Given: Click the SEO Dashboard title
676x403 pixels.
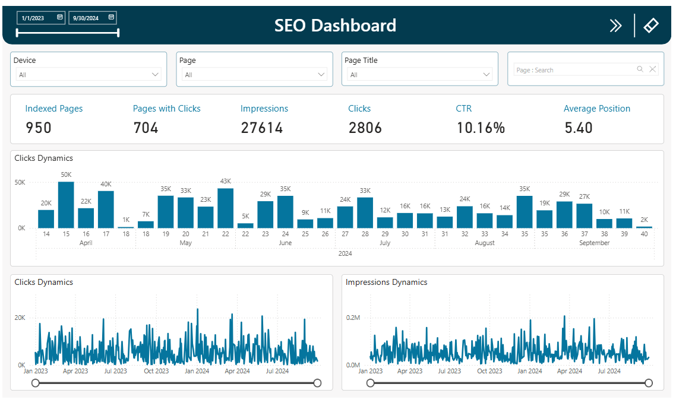Looking at the screenshot, I should [x=336, y=26].
